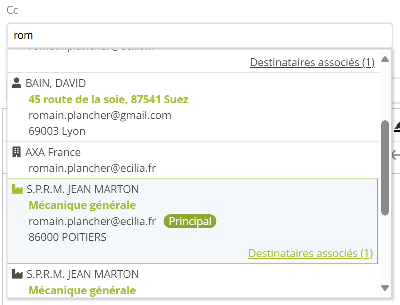
Task: Click the person icon beside BAIN, DAVID
Action: [x=17, y=83]
